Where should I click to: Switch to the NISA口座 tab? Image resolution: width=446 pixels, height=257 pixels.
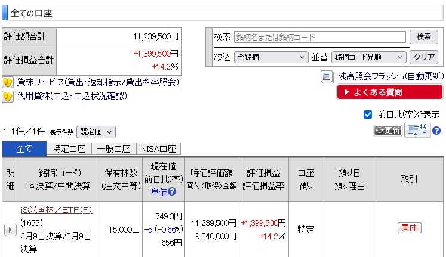pyautogui.click(x=158, y=149)
